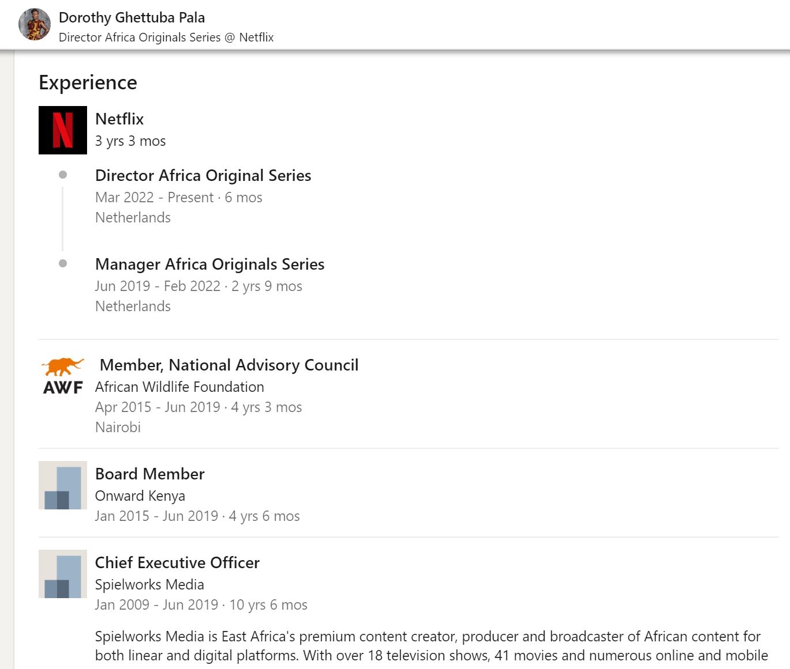Select 'Jan 2015 - Jun 2019' Board Member dates
This screenshot has height=669, width=790.
point(156,516)
